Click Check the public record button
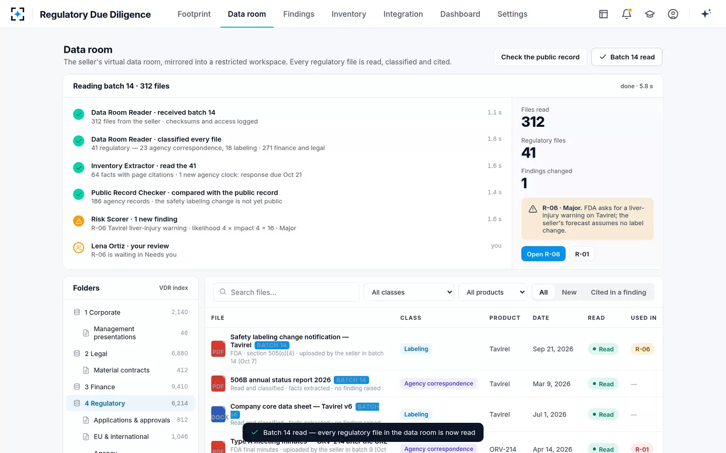 coord(540,57)
